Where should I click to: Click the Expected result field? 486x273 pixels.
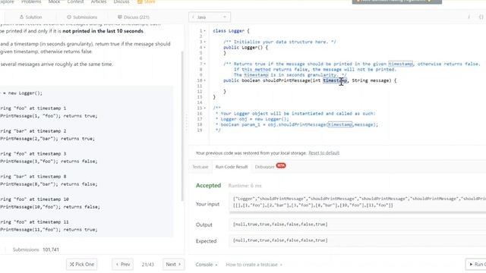tap(358, 240)
